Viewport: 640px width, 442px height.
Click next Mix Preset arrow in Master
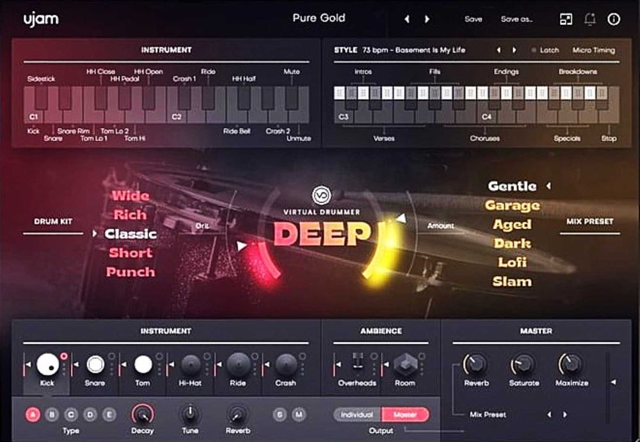coord(565,414)
